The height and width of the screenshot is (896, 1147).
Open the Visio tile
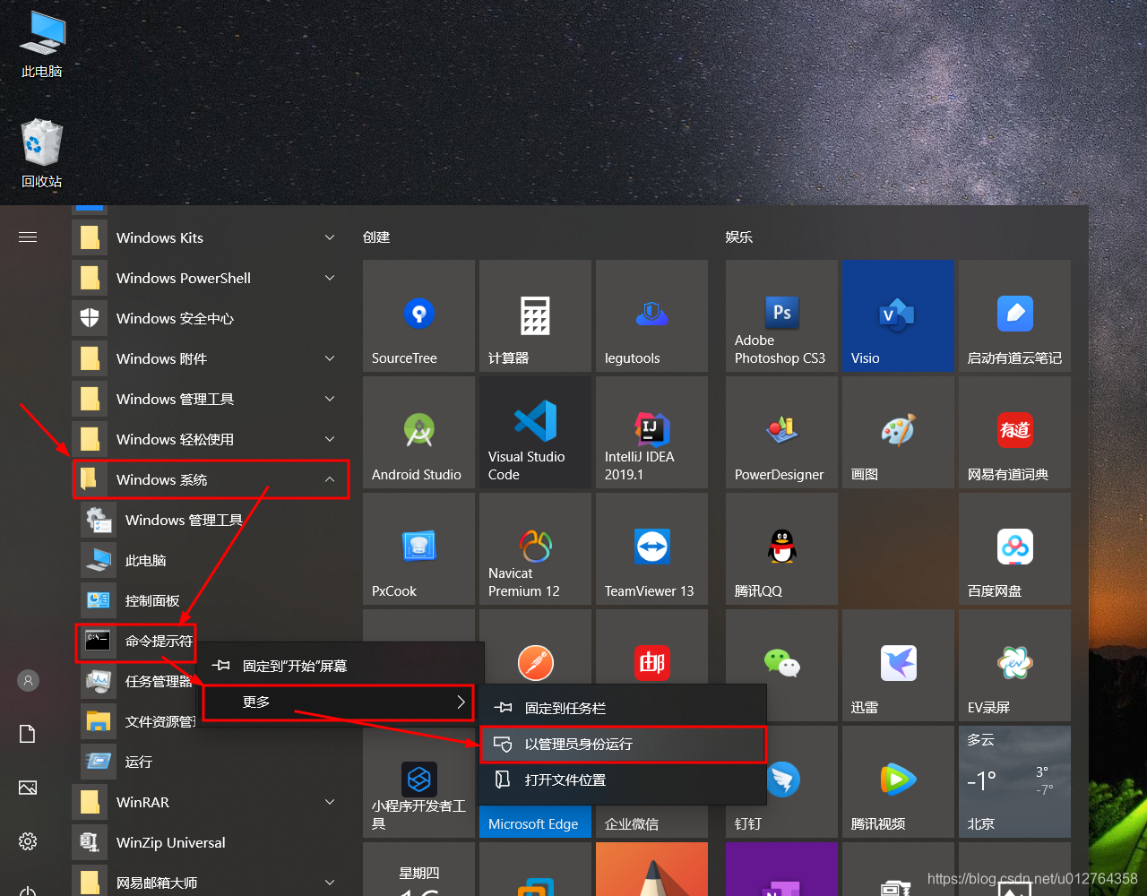click(x=898, y=315)
